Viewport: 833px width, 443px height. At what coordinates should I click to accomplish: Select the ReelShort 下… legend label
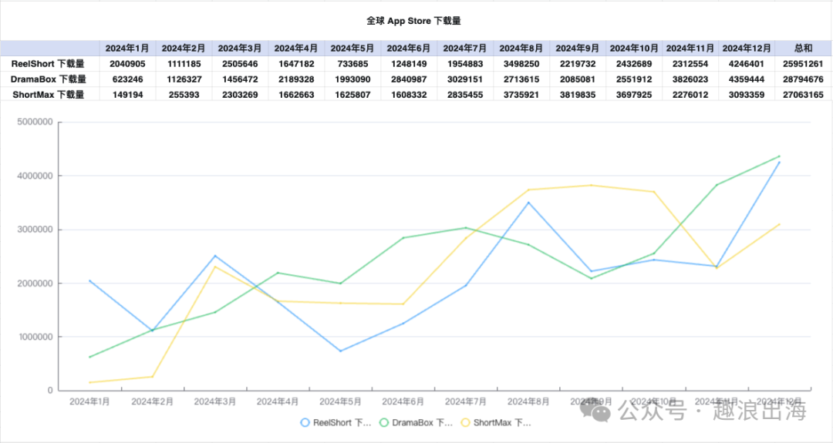click(x=342, y=423)
